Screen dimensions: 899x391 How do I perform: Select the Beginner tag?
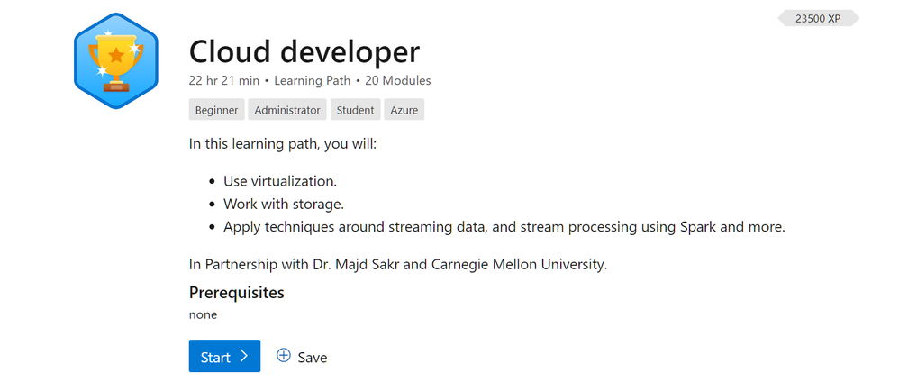coord(217,110)
